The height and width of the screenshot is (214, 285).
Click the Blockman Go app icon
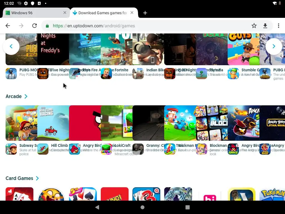pyautogui.click(x=202, y=149)
